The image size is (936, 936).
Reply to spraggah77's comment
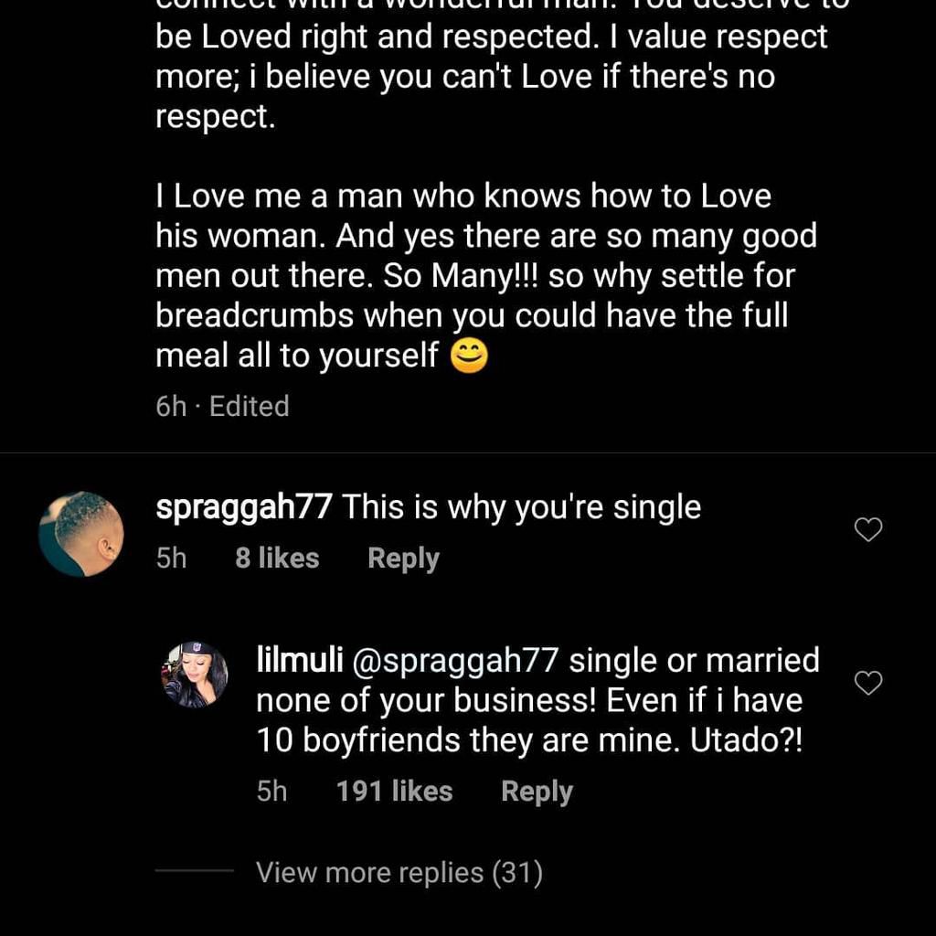point(402,558)
